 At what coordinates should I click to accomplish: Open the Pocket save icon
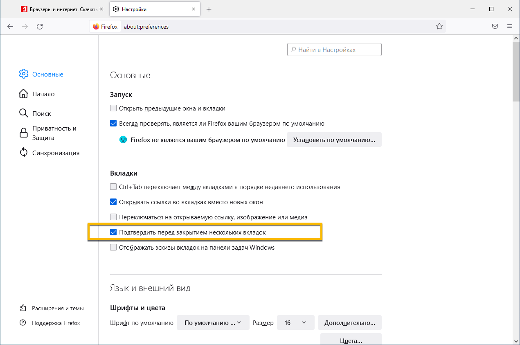[x=495, y=27]
